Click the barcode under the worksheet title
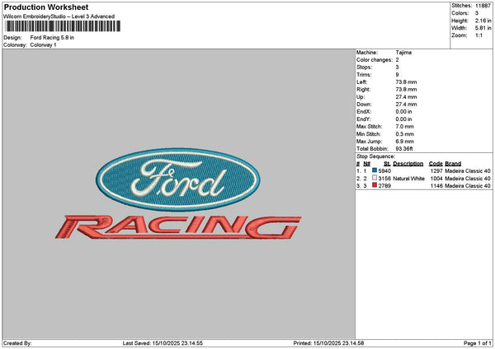The image size is (495, 349). (62, 27)
